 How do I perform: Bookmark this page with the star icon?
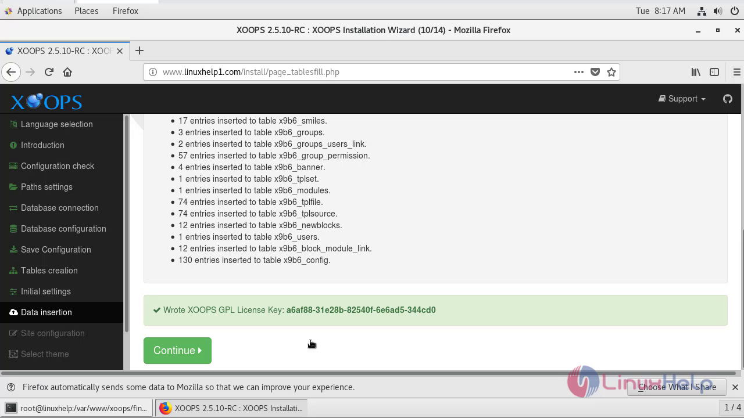click(x=611, y=72)
